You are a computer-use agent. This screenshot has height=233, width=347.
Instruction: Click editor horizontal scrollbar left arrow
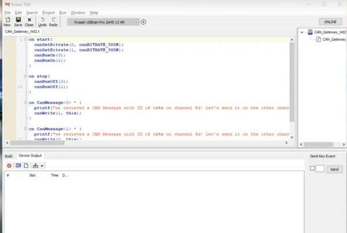click(x=8, y=143)
